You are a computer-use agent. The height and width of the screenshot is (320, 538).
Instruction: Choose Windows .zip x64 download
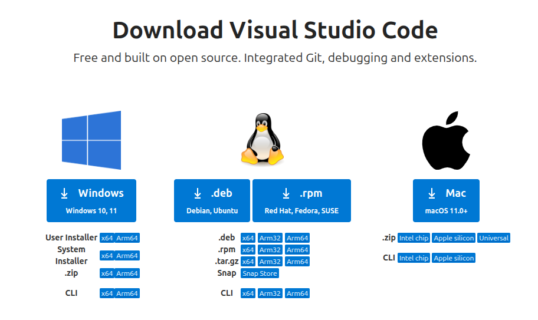(107, 273)
